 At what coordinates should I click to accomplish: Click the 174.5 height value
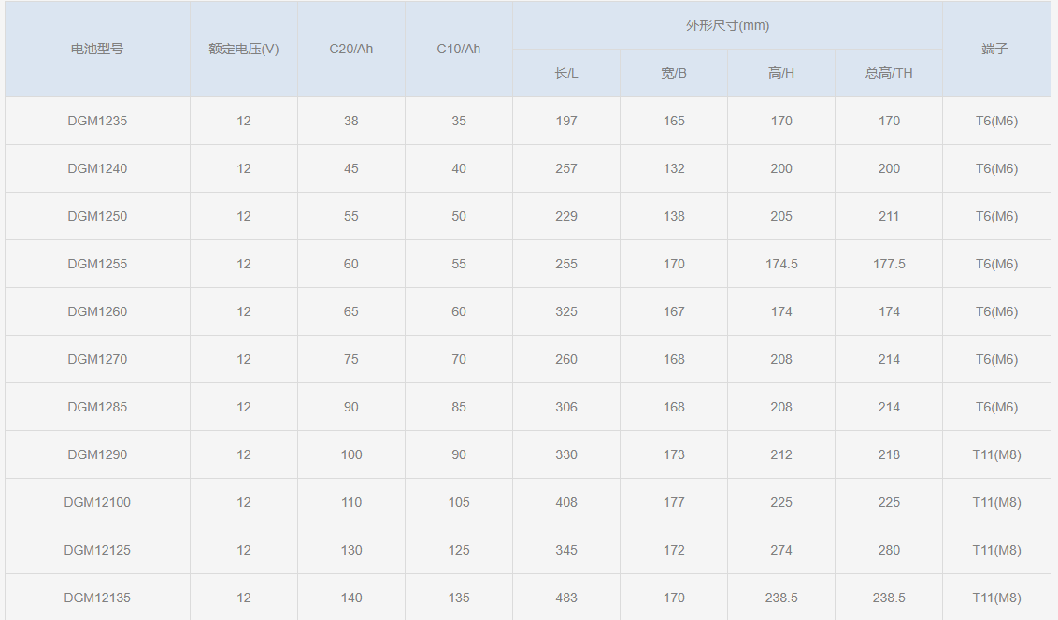[781, 264]
